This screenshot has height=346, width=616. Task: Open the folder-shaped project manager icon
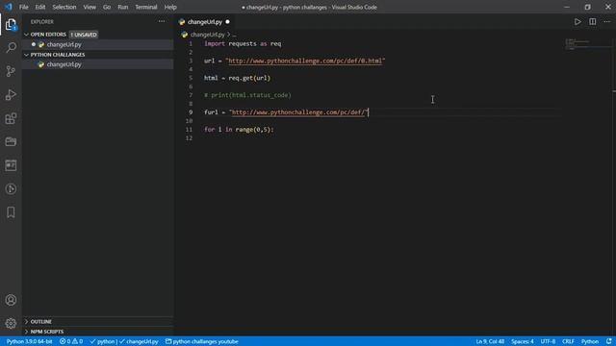click(11, 141)
